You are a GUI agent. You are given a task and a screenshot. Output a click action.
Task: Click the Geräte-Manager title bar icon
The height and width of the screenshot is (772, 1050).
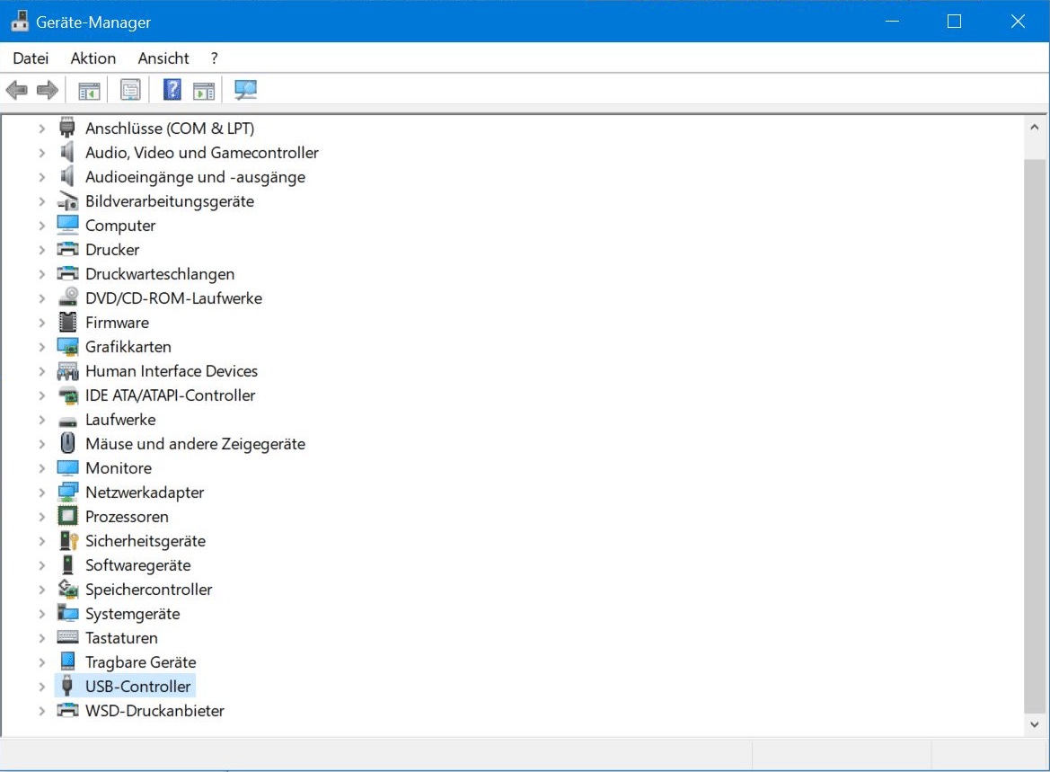20,21
